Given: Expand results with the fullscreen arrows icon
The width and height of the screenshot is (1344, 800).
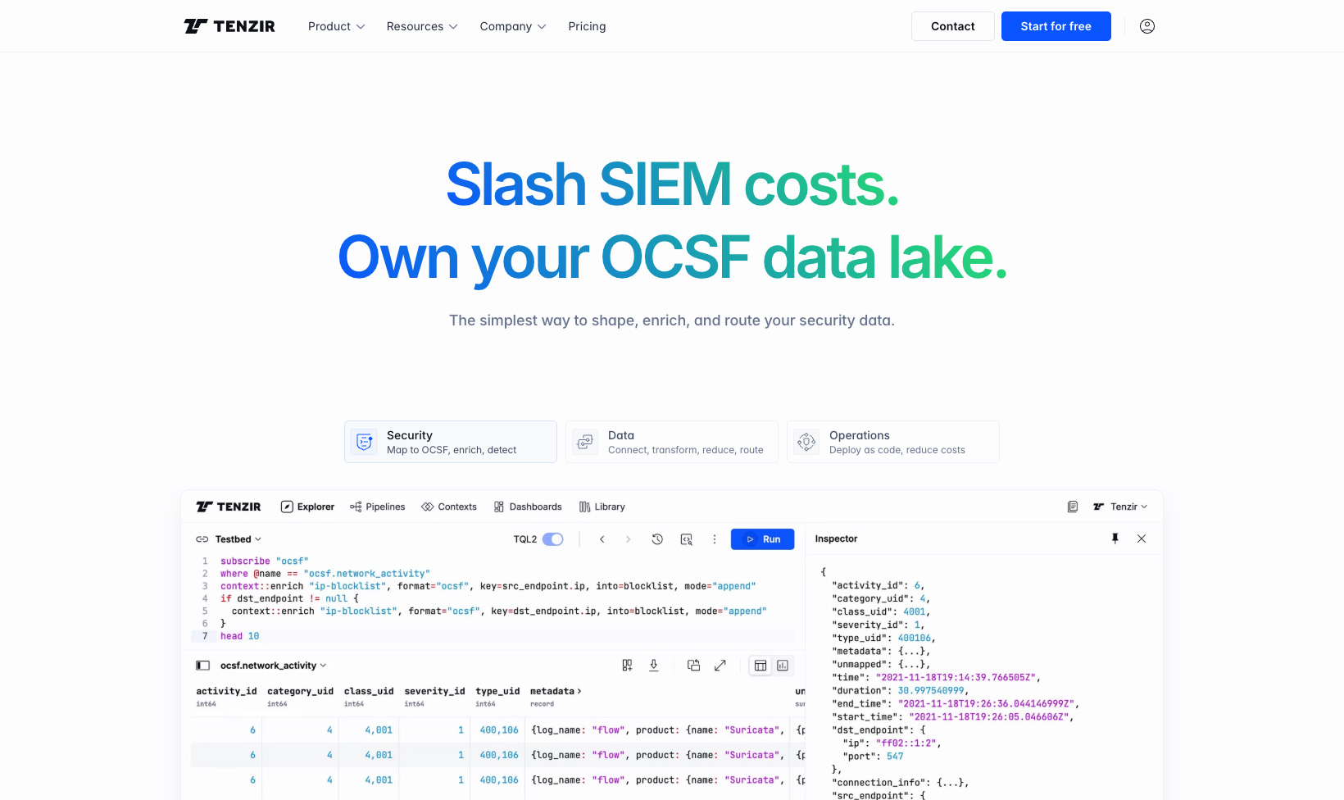Looking at the screenshot, I should click(x=720, y=666).
